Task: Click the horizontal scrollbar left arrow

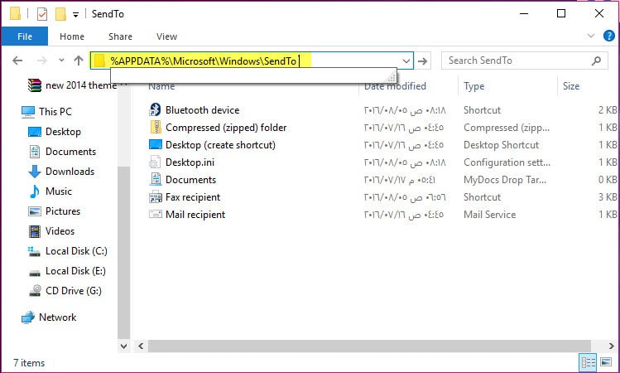Action: click(x=141, y=346)
